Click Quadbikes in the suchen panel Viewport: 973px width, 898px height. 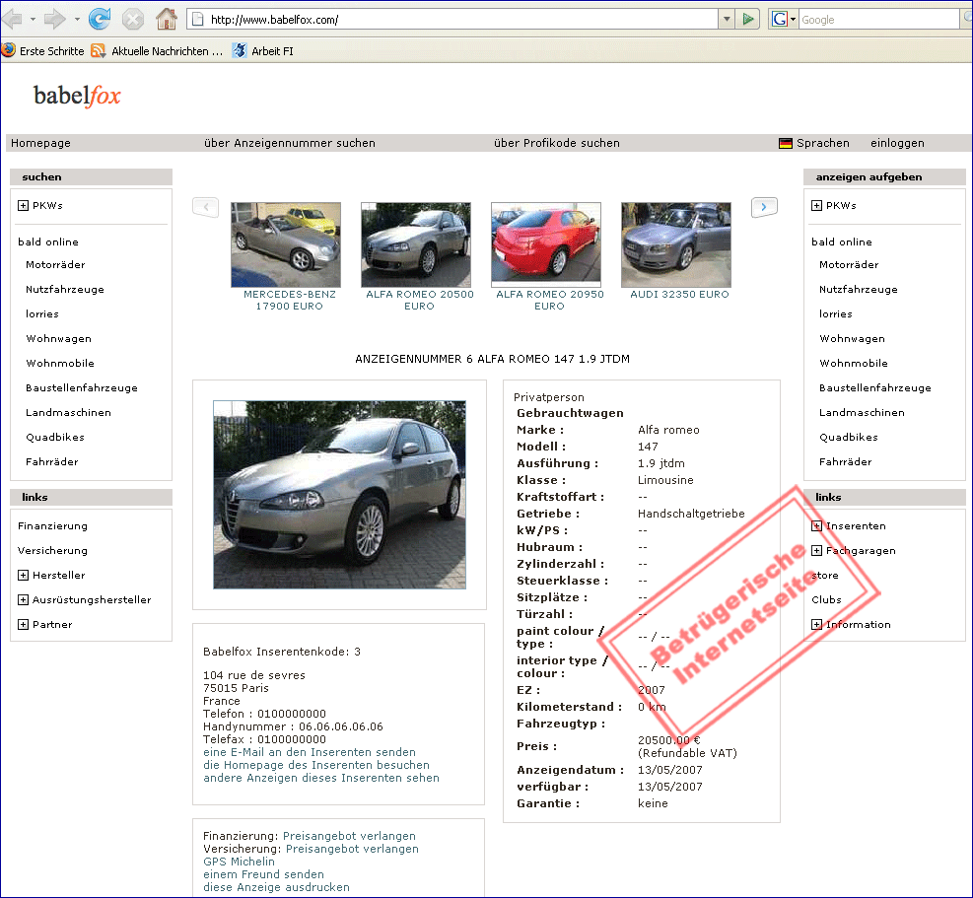point(55,438)
